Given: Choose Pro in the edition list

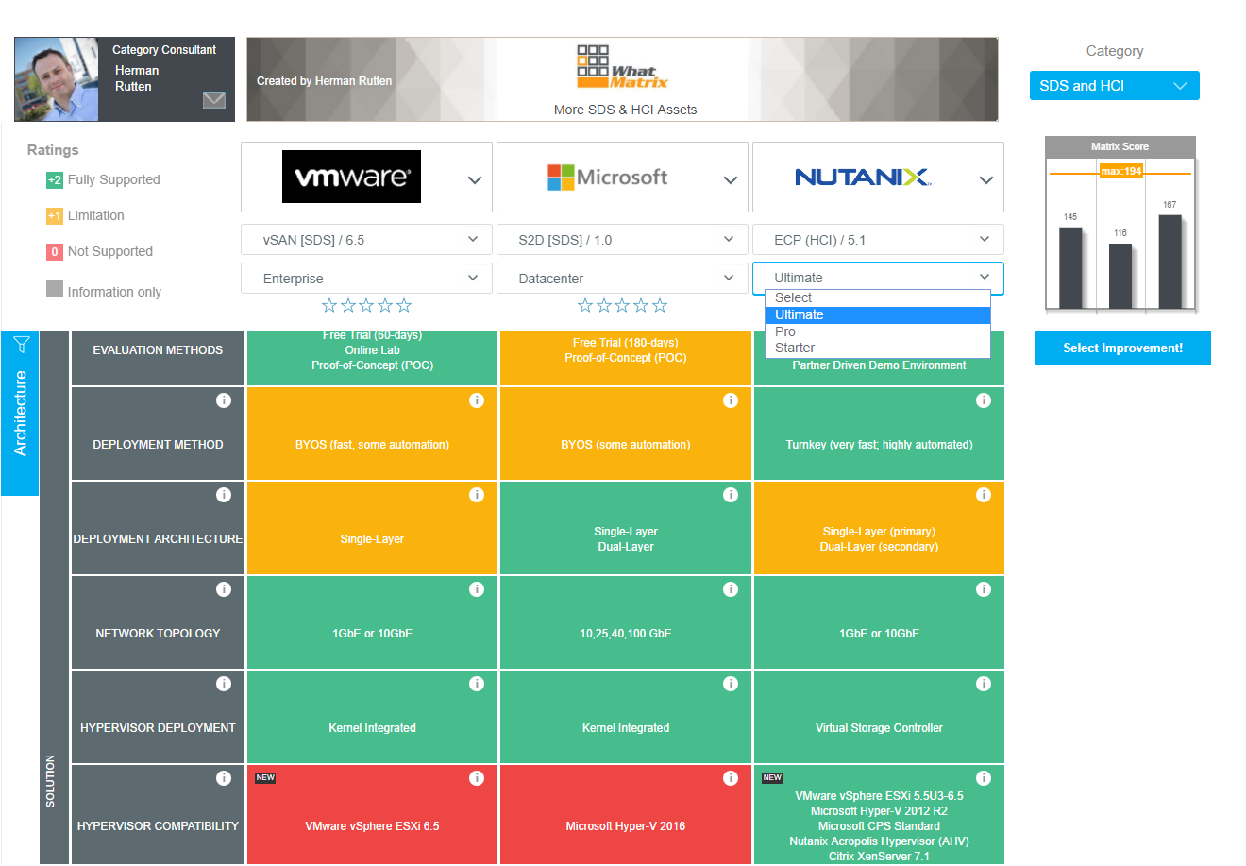Looking at the screenshot, I should pyautogui.click(x=878, y=331).
